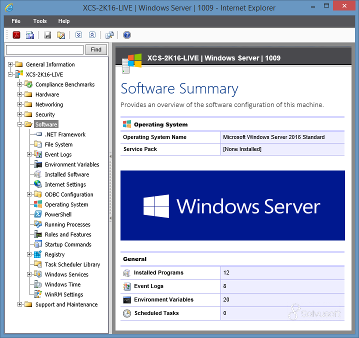Expand the Support and Maintenance node
The width and height of the screenshot is (359, 338).
click(19, 304)
